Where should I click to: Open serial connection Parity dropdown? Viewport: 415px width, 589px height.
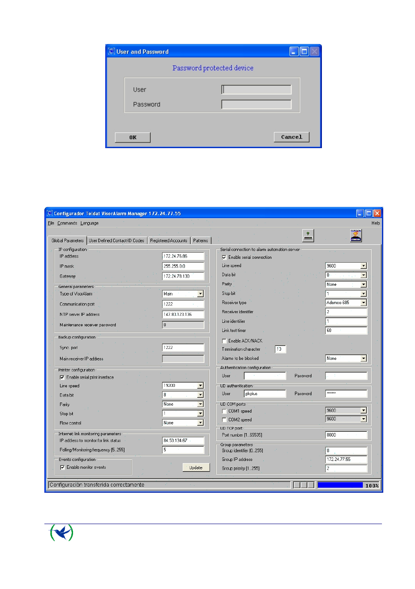click(x=364, y=284)
